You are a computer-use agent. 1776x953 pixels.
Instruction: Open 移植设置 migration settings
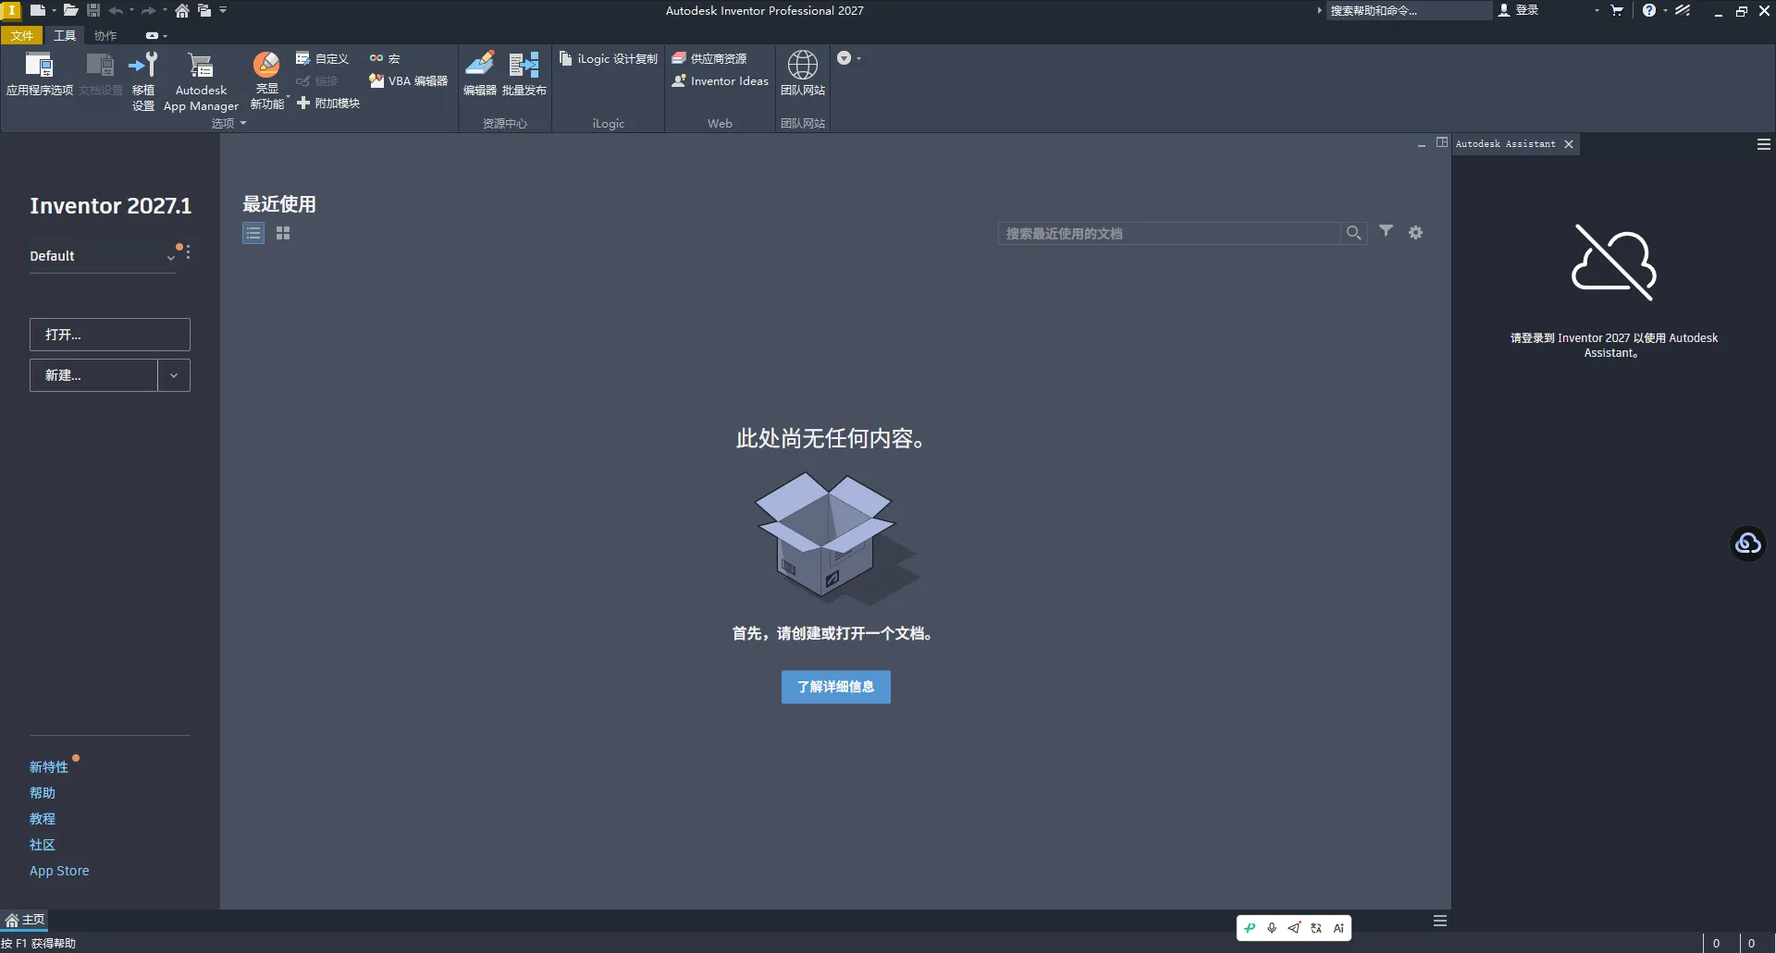pos(143,81)
